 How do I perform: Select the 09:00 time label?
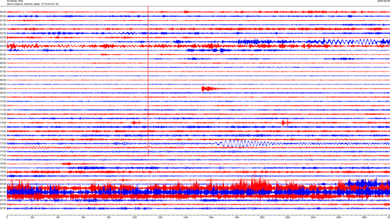pyautogui.click(x=3, y=89)
